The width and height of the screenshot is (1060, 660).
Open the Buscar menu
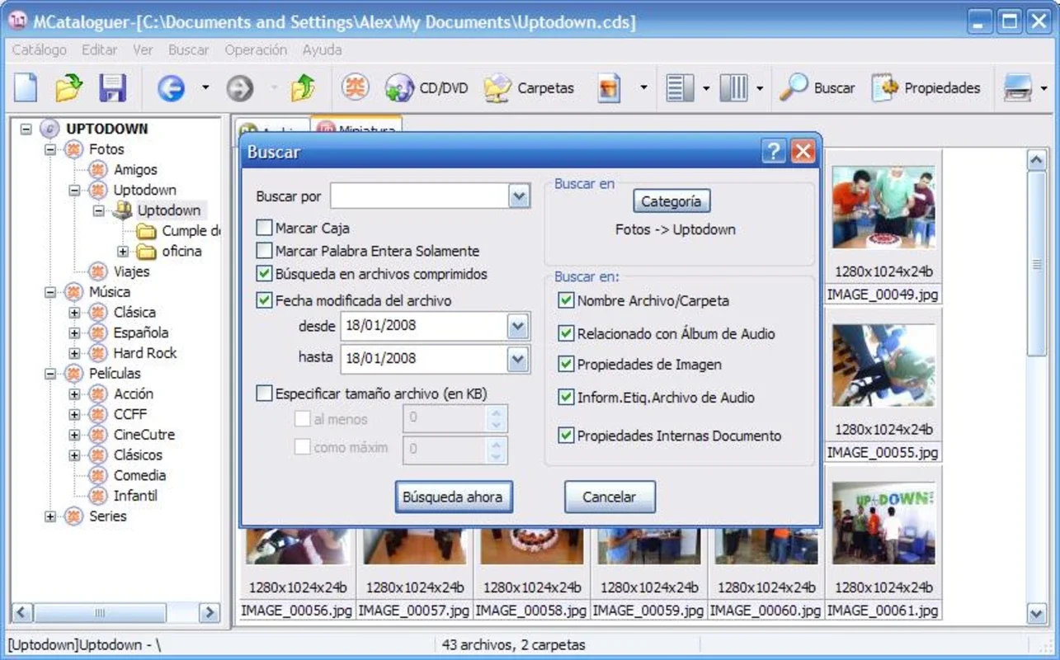click(x=188, y=49)
